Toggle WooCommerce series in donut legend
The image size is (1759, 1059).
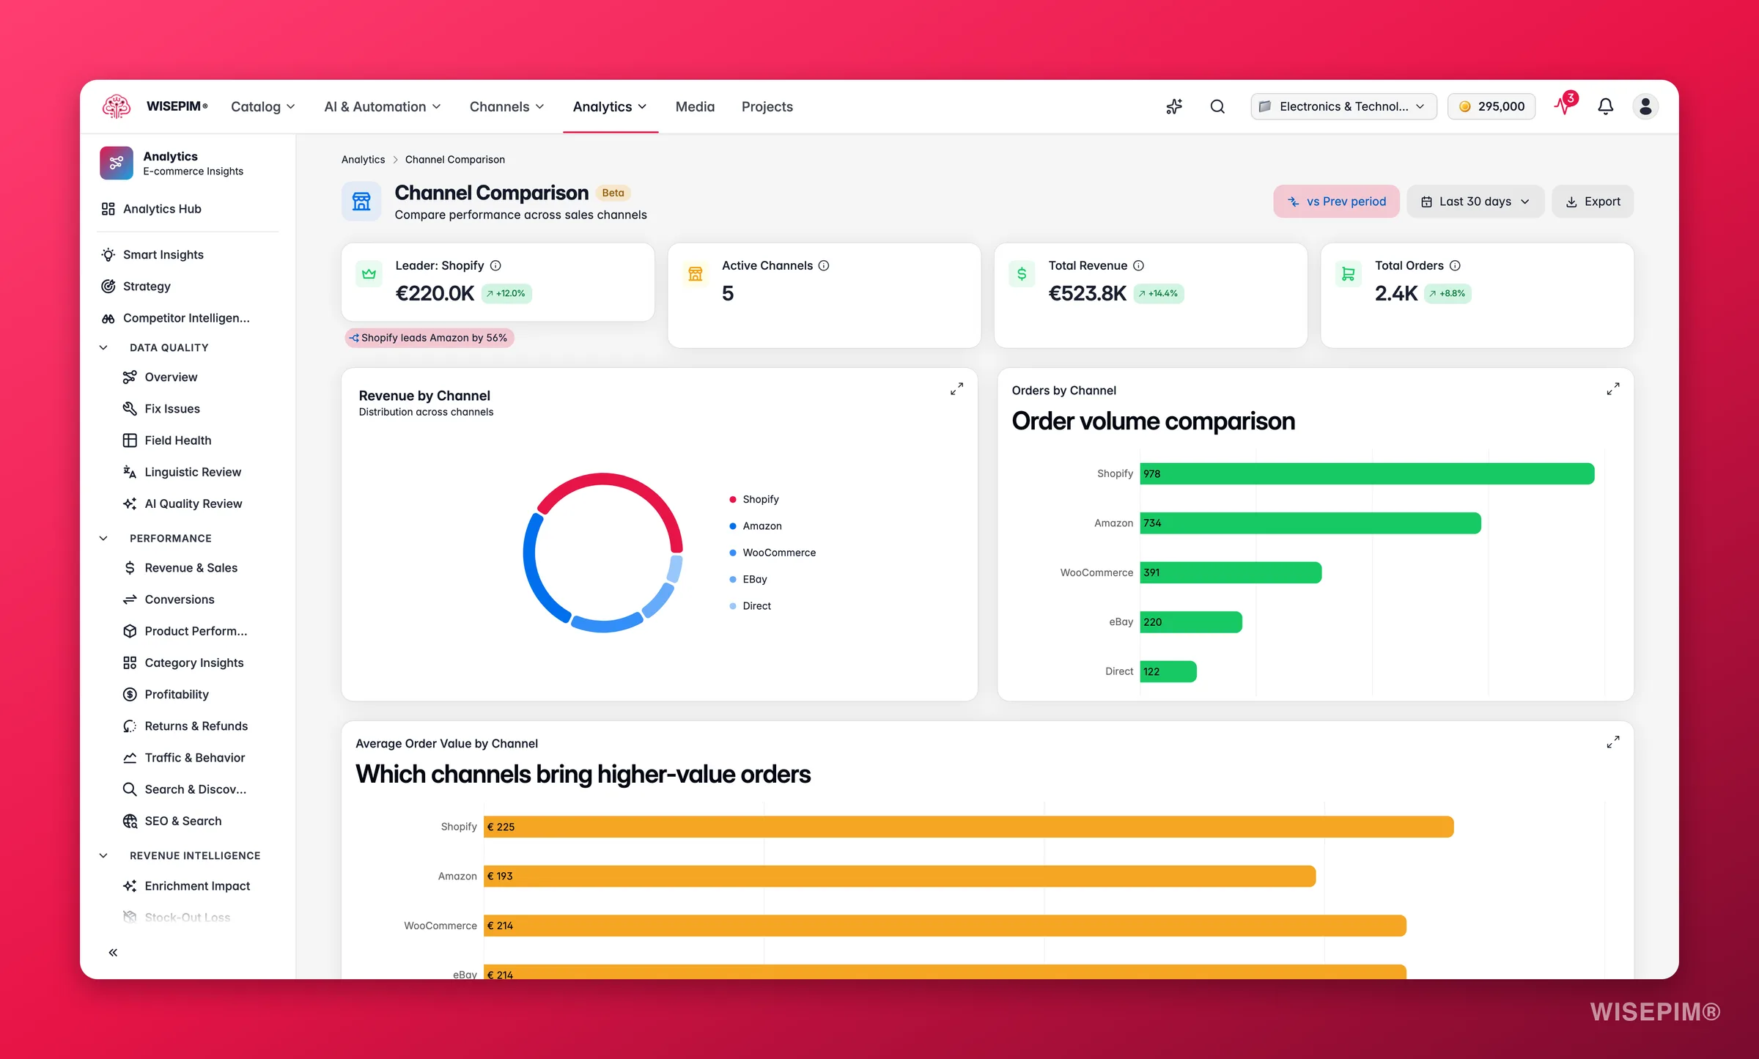[x=772, y=553]
